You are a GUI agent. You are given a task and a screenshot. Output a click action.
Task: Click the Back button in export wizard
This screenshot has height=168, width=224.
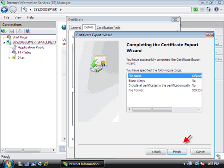pos(156,152)
